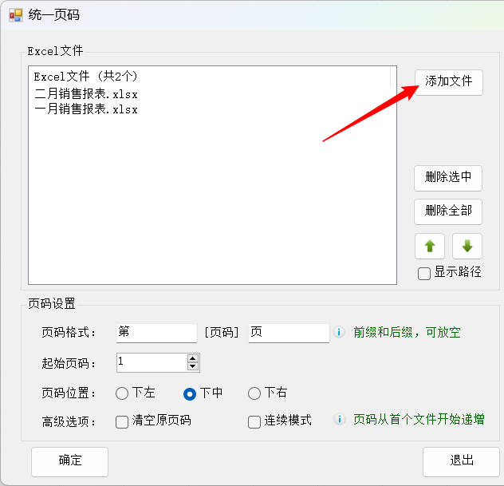
Task: Select the 下中 position radio button
Action: [190, 393]
